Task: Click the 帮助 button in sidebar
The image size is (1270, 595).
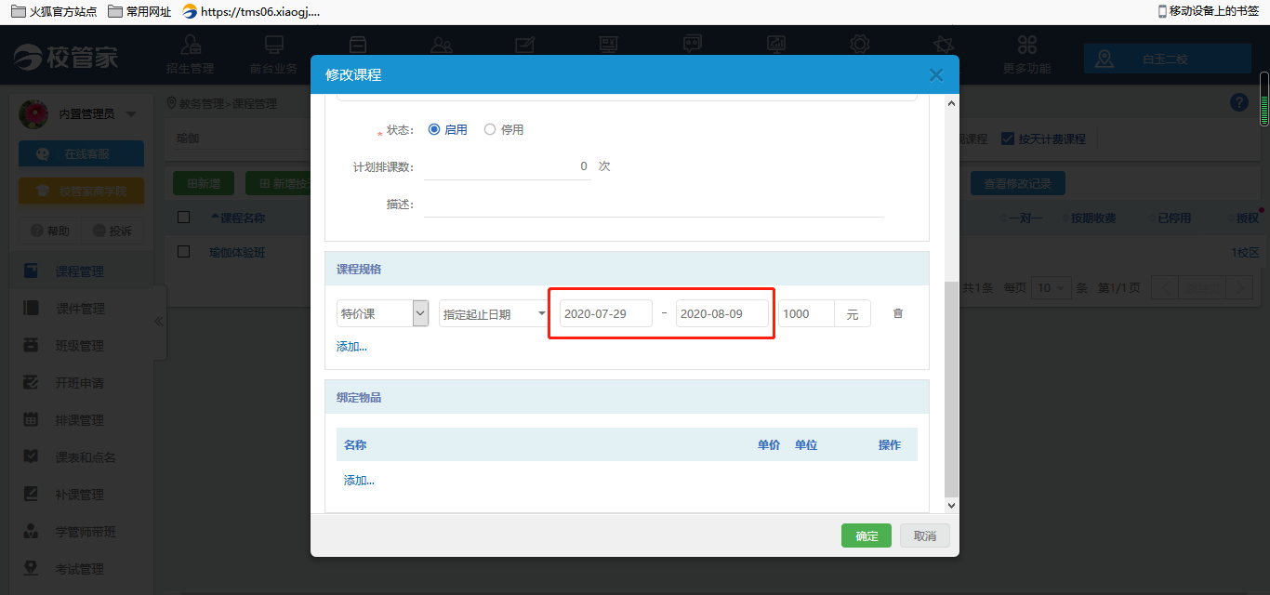Action: coord(49,231)
